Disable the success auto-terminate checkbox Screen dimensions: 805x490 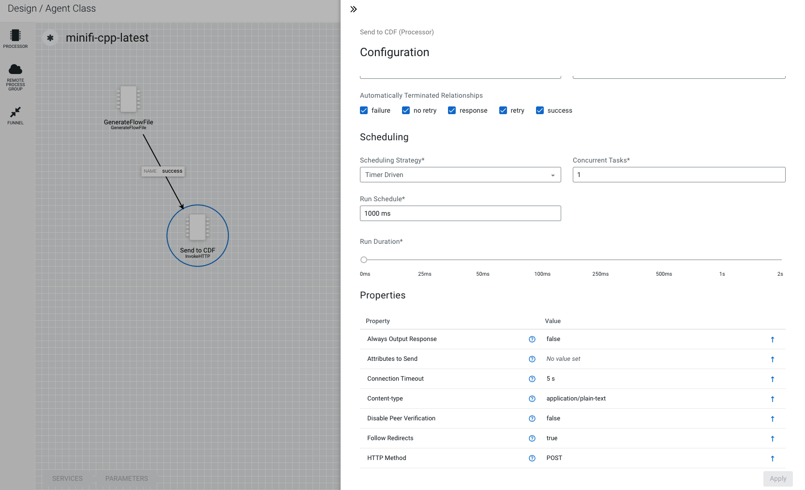pos(540,111)
